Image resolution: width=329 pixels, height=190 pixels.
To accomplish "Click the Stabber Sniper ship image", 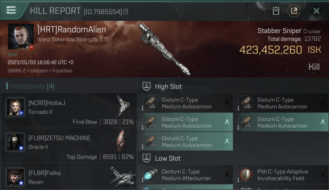I will pos(164,49).
